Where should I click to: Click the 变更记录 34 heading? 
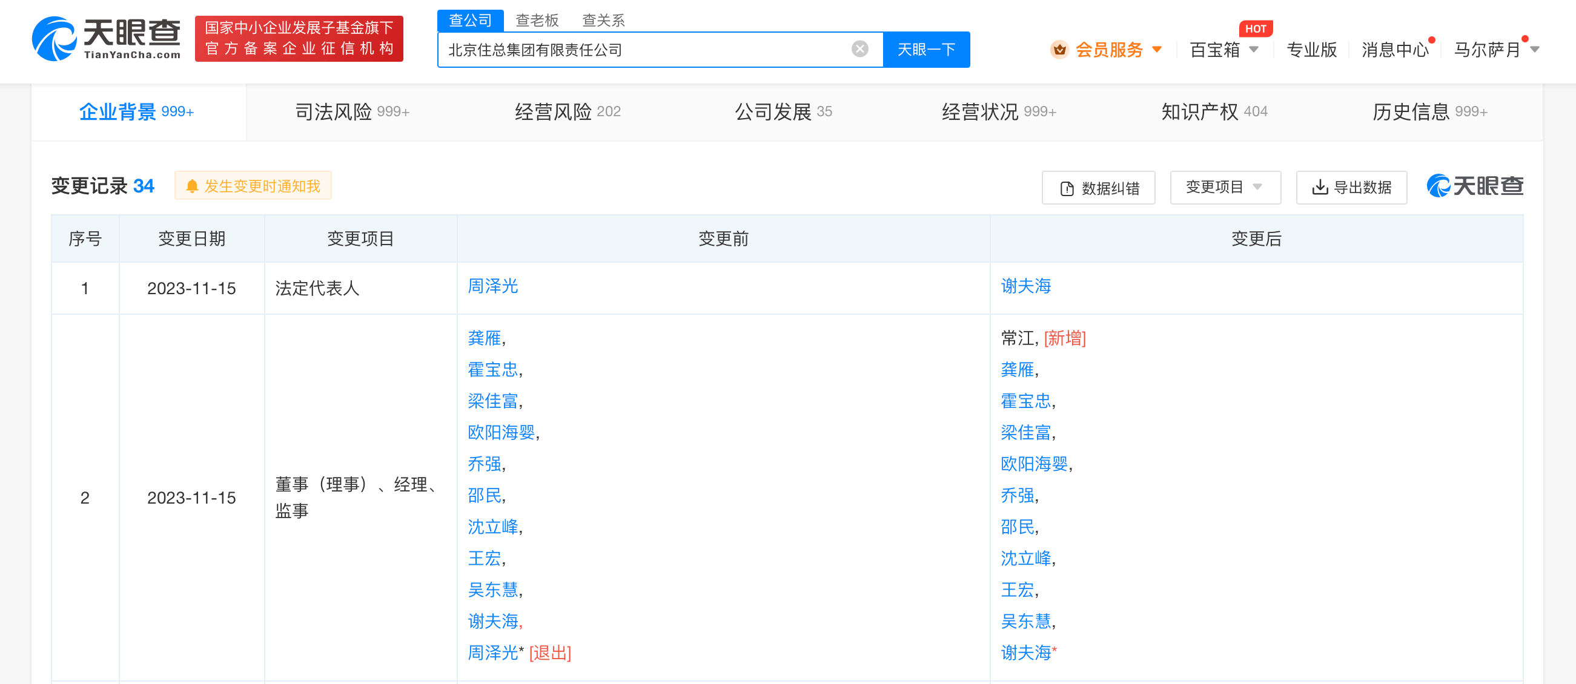click(103, 186)
